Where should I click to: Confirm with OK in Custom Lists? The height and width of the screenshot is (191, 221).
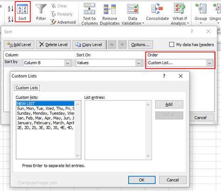pos(142,180)
